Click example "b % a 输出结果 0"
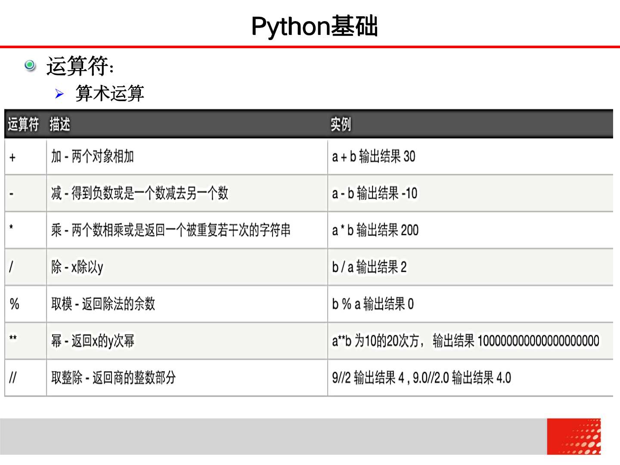 pyautogui.click(x=373, y=304)
